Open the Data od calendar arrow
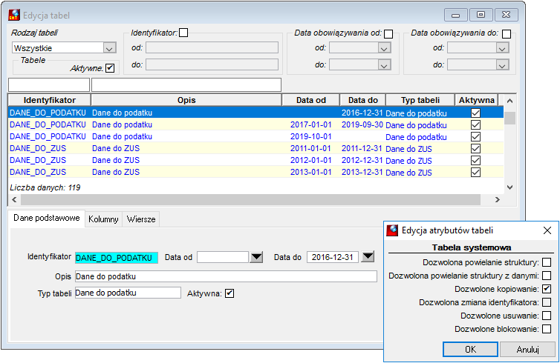560x363 pixels. [x=256, y=257]
